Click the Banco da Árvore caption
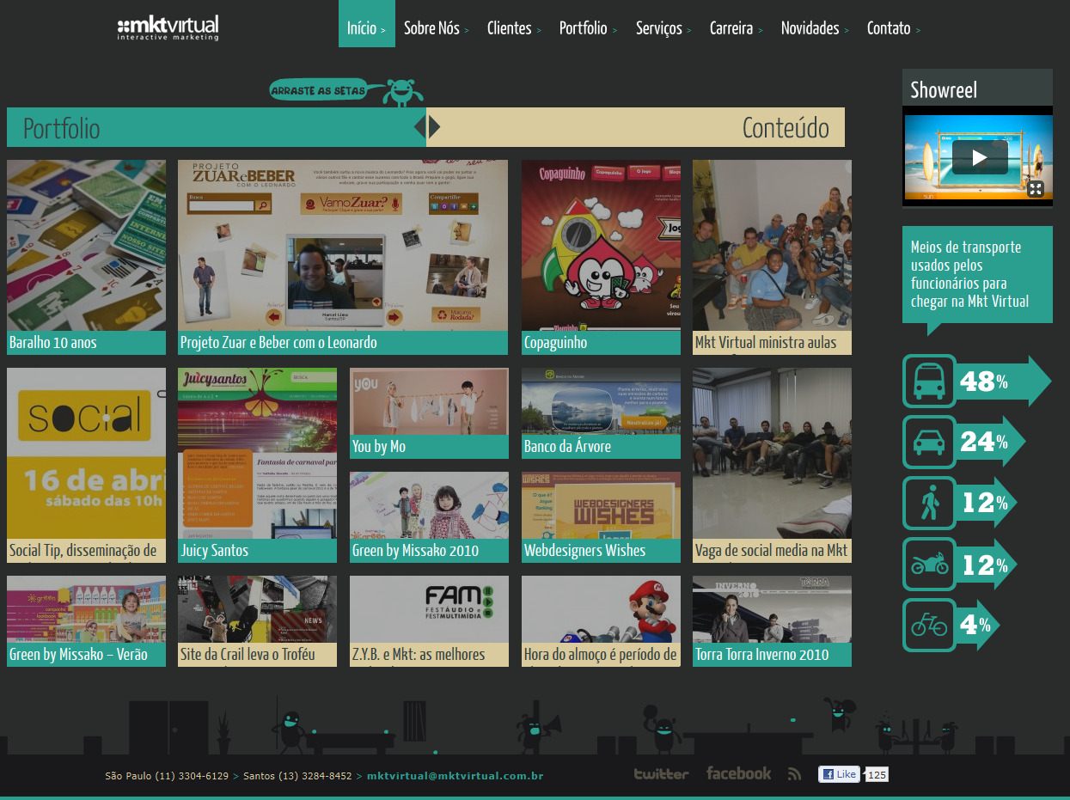The image size is (1070, 800). click(x=601, y=447)
